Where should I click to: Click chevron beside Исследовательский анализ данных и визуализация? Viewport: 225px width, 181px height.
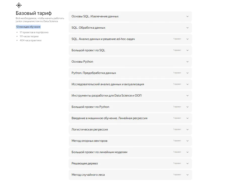(x=187, y=84)
